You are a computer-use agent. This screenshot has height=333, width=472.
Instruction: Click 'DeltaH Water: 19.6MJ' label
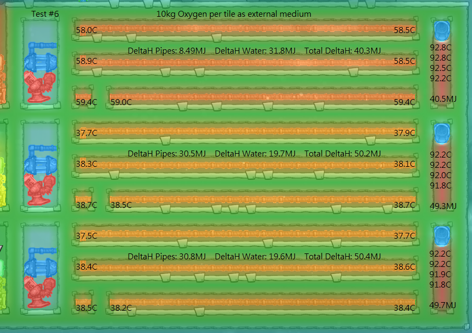click(x=255, y=257)
